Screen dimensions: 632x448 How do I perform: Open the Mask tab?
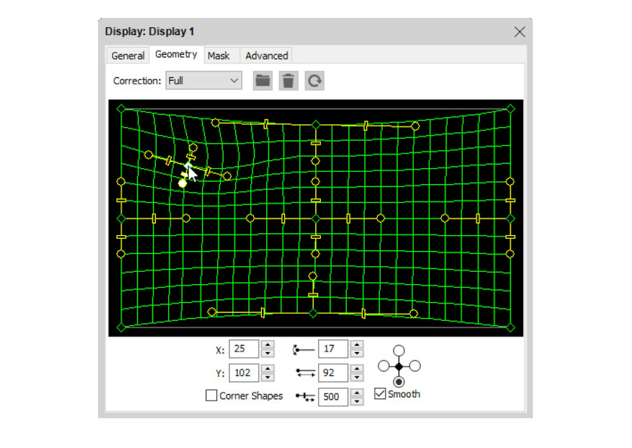pyautogui.click(x=219, y=56)
